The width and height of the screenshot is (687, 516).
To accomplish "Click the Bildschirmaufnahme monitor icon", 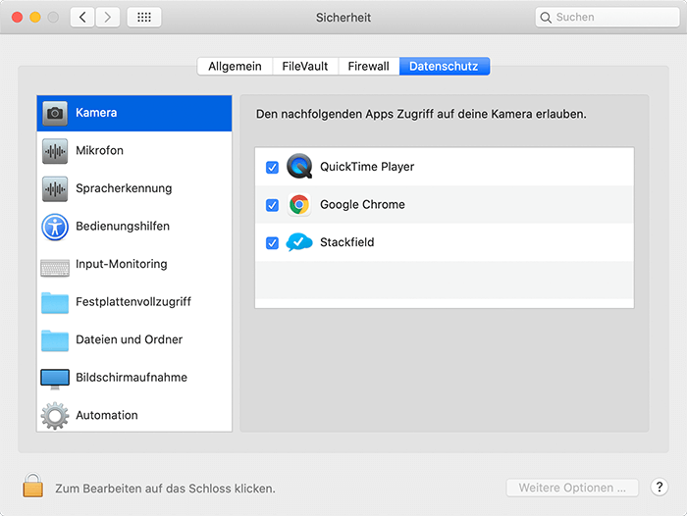I will pyautogui.click(x=55, y=379).
